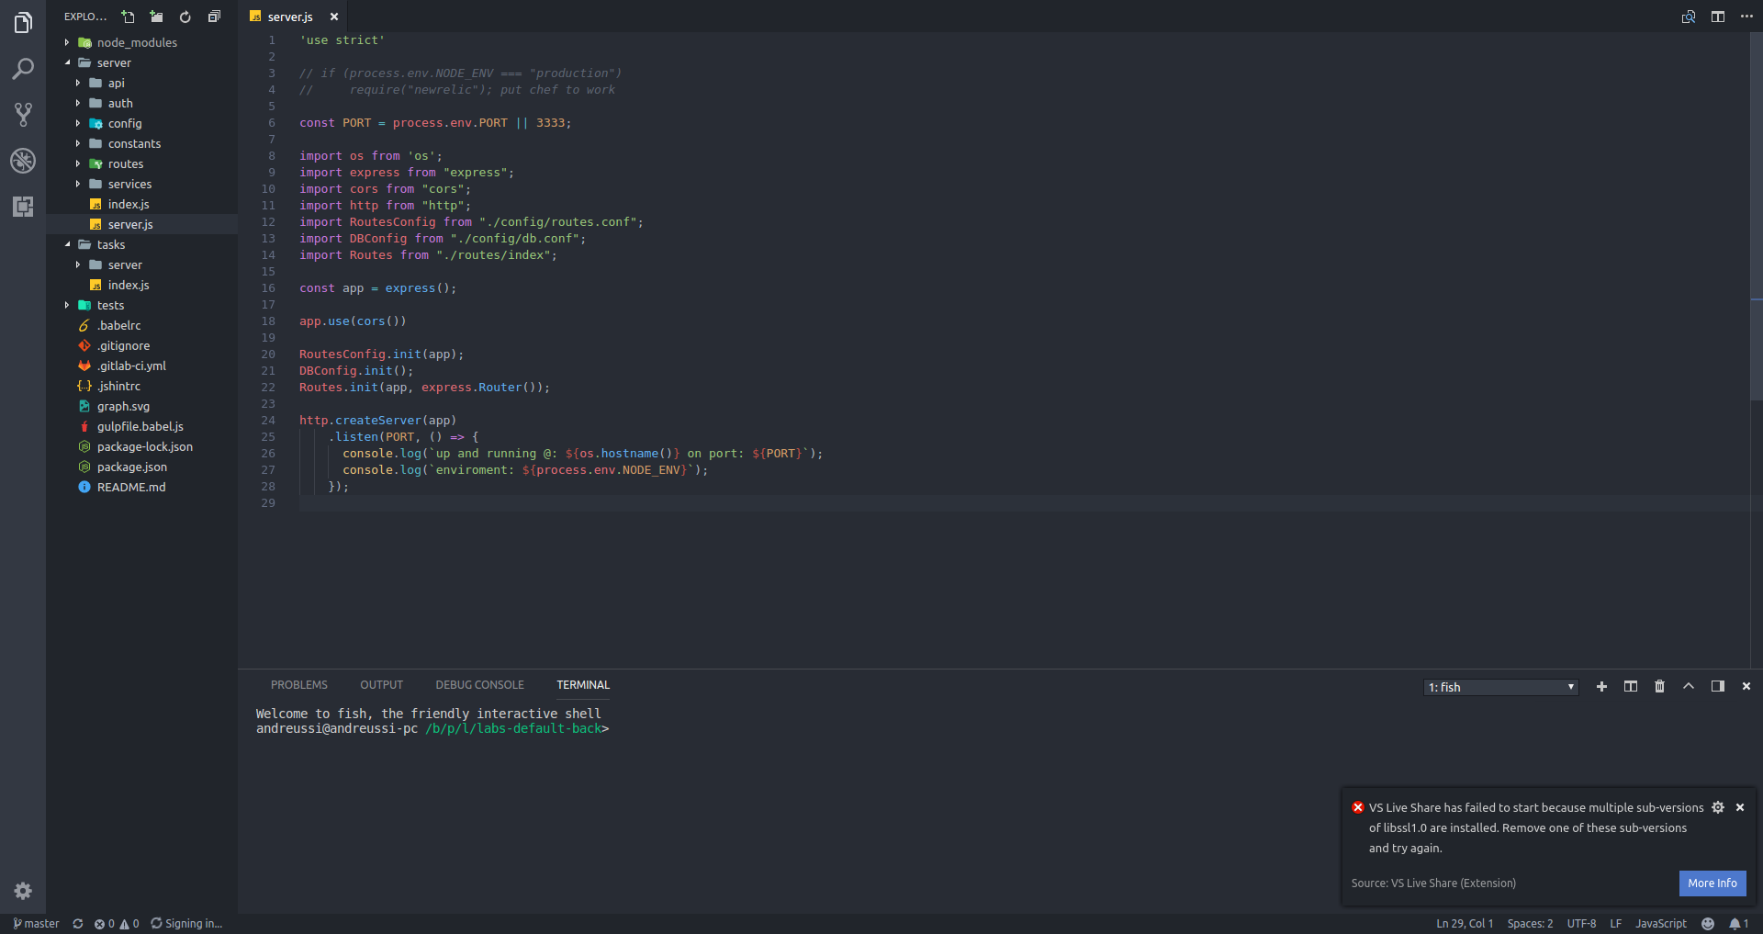Open README.md file
This screenshot has width=1763, height=934.
tap(142, 487)
